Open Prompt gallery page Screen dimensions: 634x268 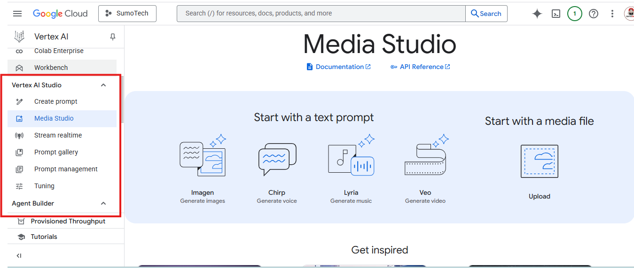tap(62, 152)
